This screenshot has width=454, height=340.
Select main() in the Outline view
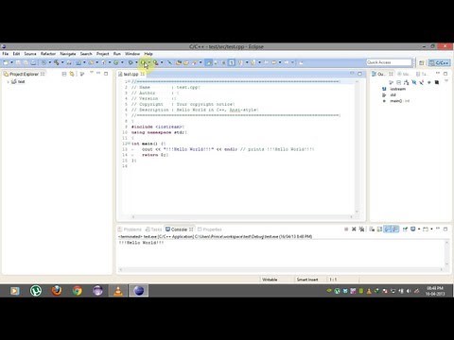[x=396, y=101]
